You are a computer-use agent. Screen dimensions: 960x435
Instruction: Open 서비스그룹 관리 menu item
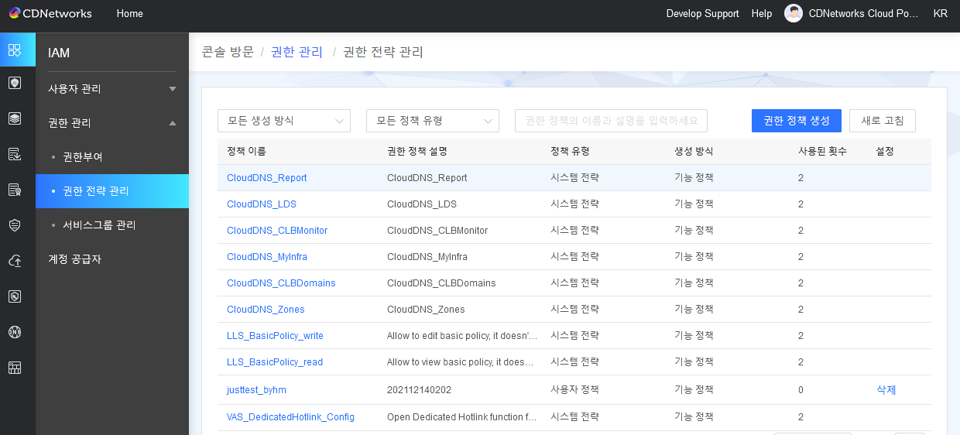pos(99,225)
